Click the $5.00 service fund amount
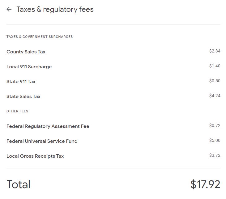This screenshot has width=226, height=199. 215,140
